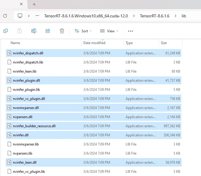Screen dimensions: 201x176
Task: Click the Refresh icon
Action: (x=5, y=16)
